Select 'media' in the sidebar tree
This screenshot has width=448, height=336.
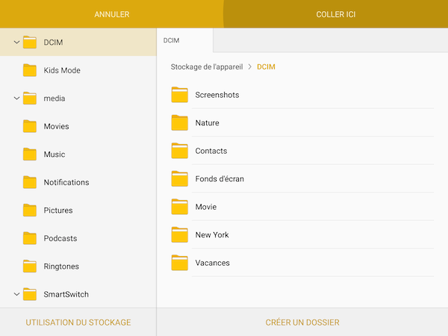tap(55, 99)
